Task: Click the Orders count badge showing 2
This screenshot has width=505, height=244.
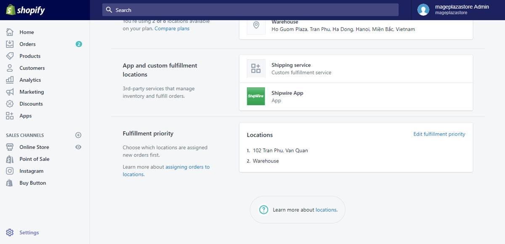Action: pyautogui.click(x=79, y=44)
